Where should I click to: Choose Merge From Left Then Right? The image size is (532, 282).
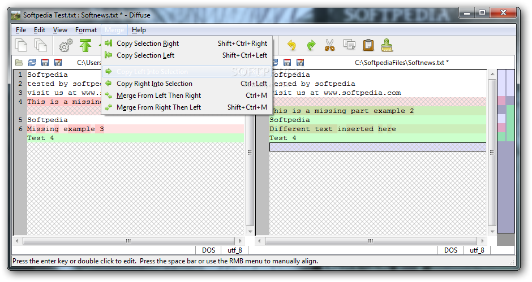(x=187, y=96)
